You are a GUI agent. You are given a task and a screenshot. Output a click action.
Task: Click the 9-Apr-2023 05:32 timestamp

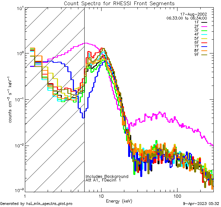click(201, 204)
